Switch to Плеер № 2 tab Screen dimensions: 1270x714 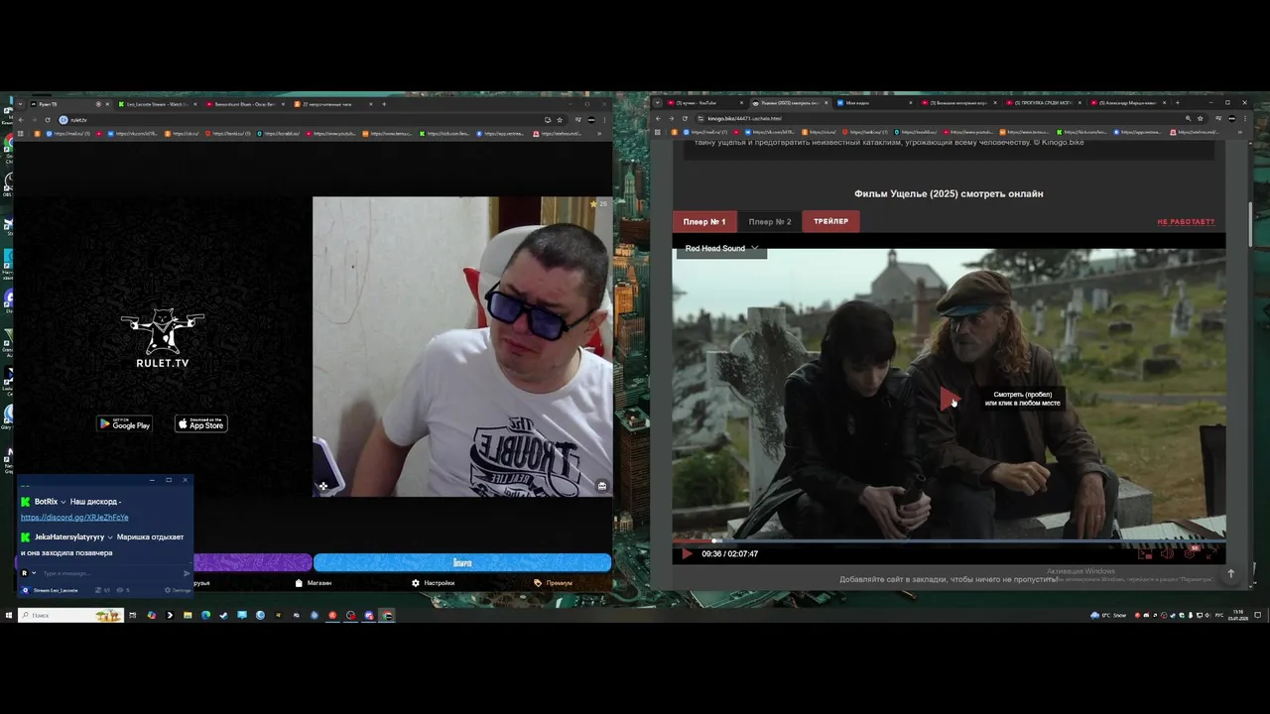770,221
